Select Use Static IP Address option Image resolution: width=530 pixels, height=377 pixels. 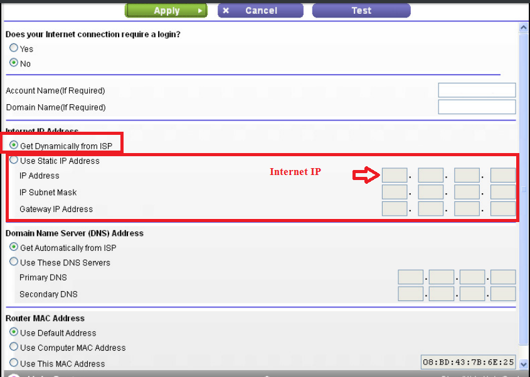click(14, 161)
